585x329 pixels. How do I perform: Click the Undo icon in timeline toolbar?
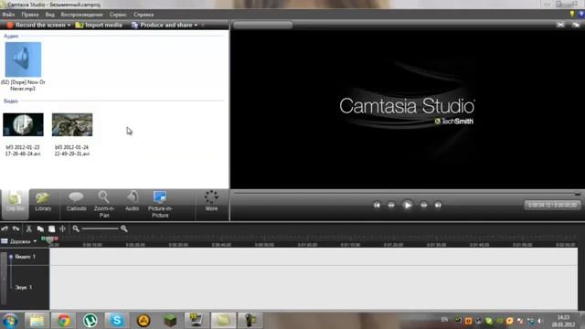pos(5,228)
